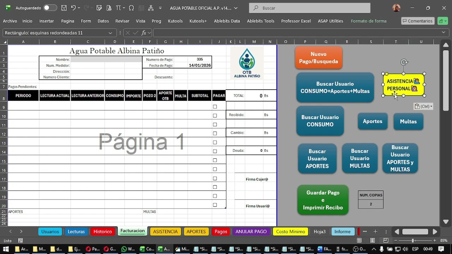The width and height of the screenshot is (452, 254).
Task: Click the print preview page icon
Action: tap(109, 8)
